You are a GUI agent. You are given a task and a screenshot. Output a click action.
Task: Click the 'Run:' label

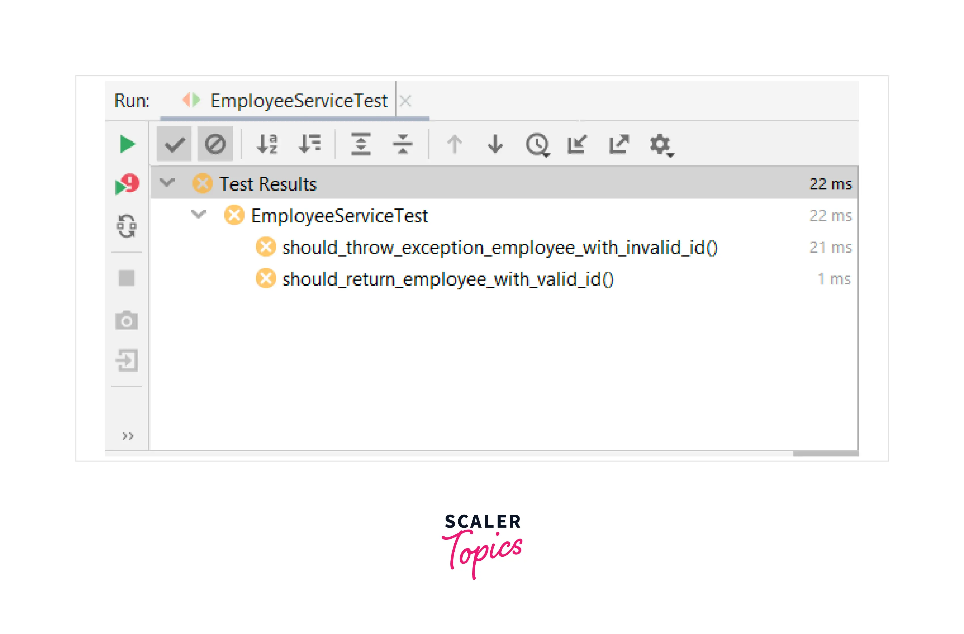tap(132, 100)
